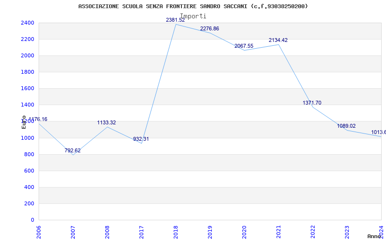Click the 1600 y-axis value
Viewport: 386px width, 241px height.
click(x=28, y=89)
